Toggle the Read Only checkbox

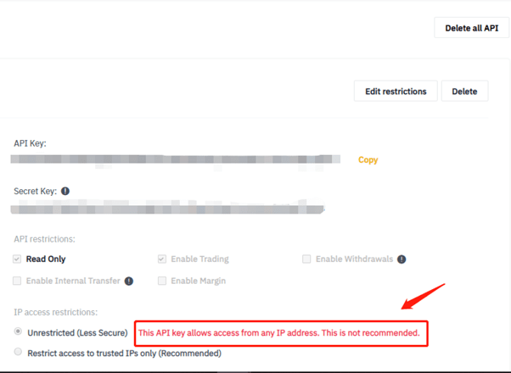pyautogui.click(x=17, y=259)
